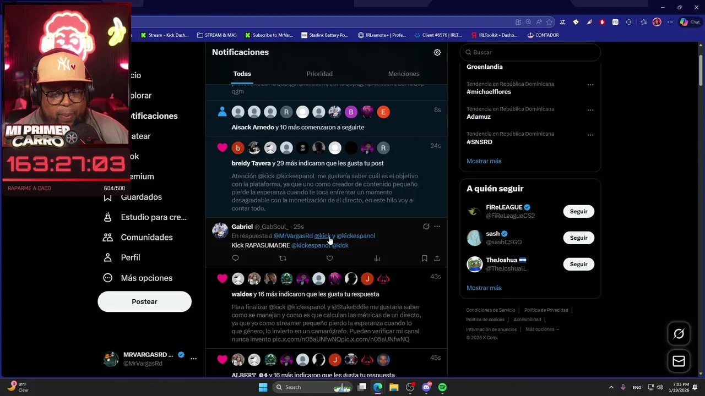Open Starlink Battery bookmark

click(x=325, y=35)
